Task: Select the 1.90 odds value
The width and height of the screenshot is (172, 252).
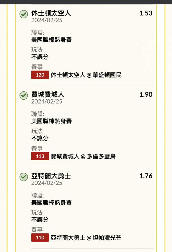Action: 146,94
